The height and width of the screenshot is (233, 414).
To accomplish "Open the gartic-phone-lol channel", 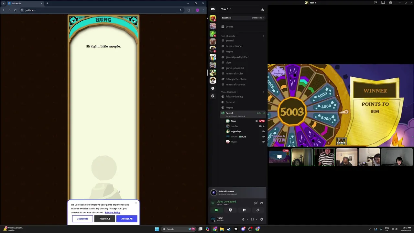I will 243,68.
